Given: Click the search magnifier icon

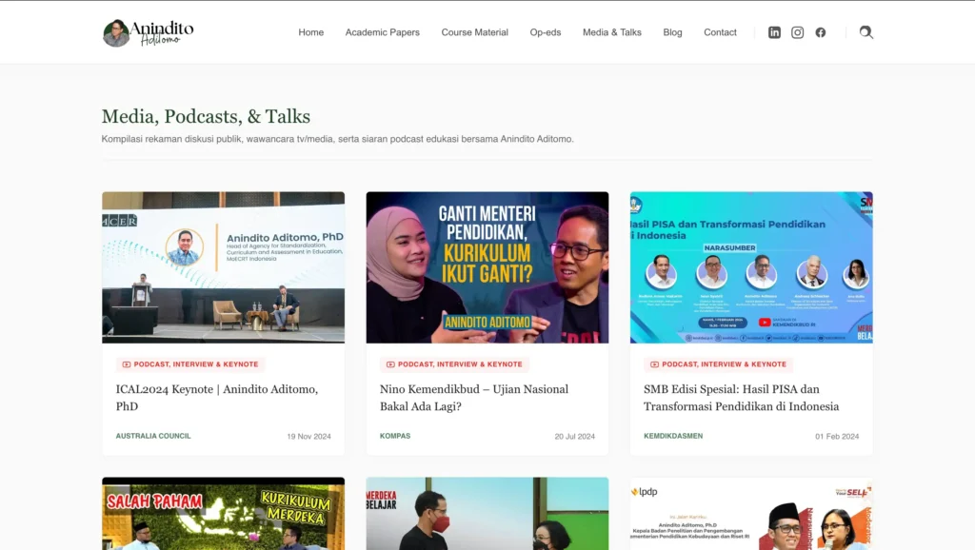Looking at the screenshot, I should 866,32.
